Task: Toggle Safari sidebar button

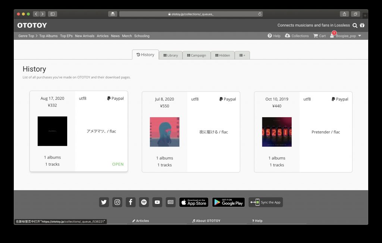Action: coord(52,14)
